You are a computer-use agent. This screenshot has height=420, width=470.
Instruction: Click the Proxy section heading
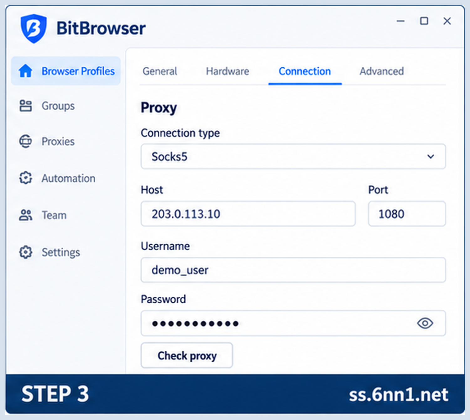159,108
